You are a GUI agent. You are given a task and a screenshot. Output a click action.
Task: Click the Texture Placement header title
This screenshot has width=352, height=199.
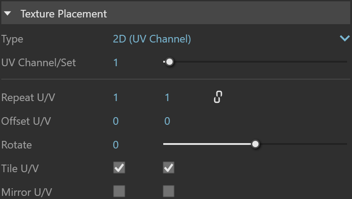click(x=64, y=14)
